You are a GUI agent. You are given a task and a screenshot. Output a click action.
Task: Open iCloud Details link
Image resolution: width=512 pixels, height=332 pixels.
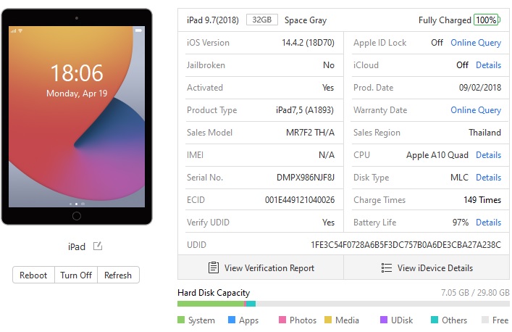click(x=488, y=65)
